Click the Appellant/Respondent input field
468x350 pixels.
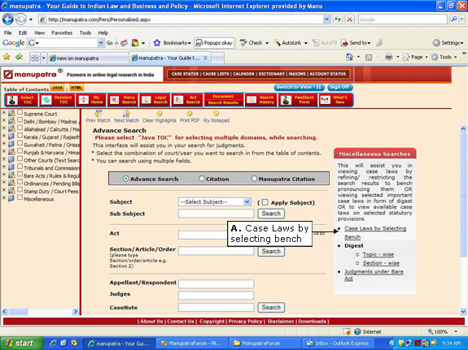coord(216,284)
